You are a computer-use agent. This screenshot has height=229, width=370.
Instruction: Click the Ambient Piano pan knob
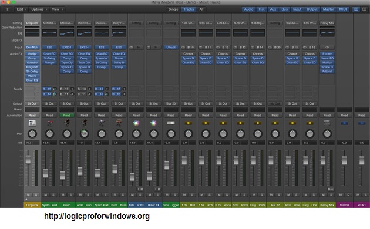pos(84,133)
